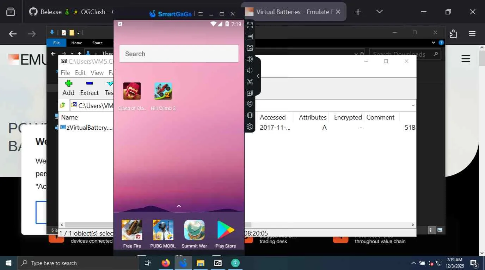Sort 7-Zip list by Accessed column
Viewport: 485px width, 270px height.
(x=273, y=117)
